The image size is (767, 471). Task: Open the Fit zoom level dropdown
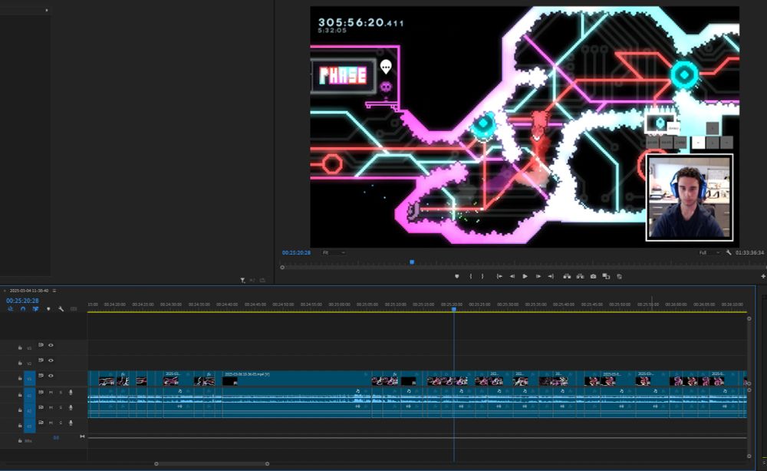[334, 252]
